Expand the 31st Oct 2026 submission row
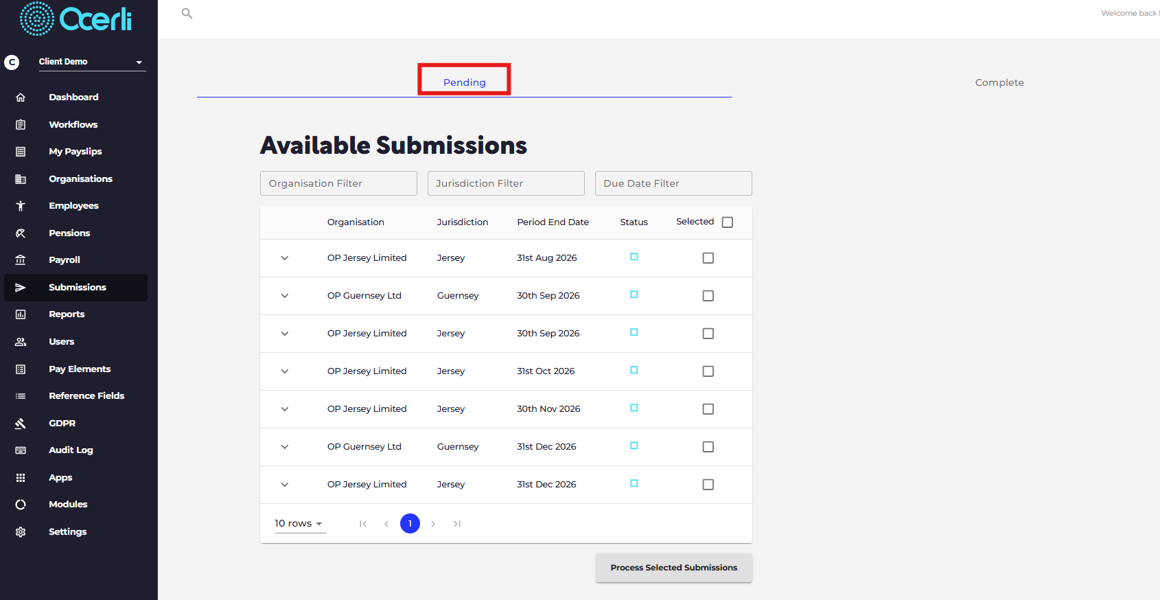 click(x=285, y=371)
